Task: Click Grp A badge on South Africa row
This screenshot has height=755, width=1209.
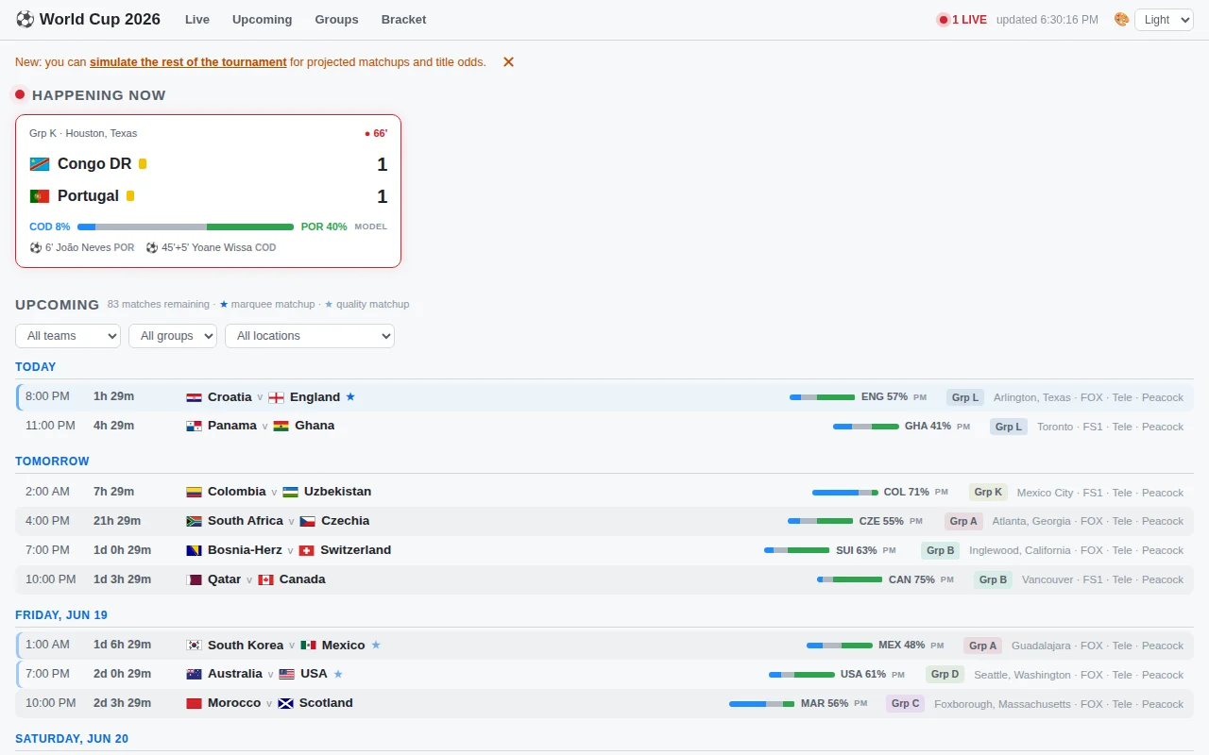Action: tap(963, 521)
